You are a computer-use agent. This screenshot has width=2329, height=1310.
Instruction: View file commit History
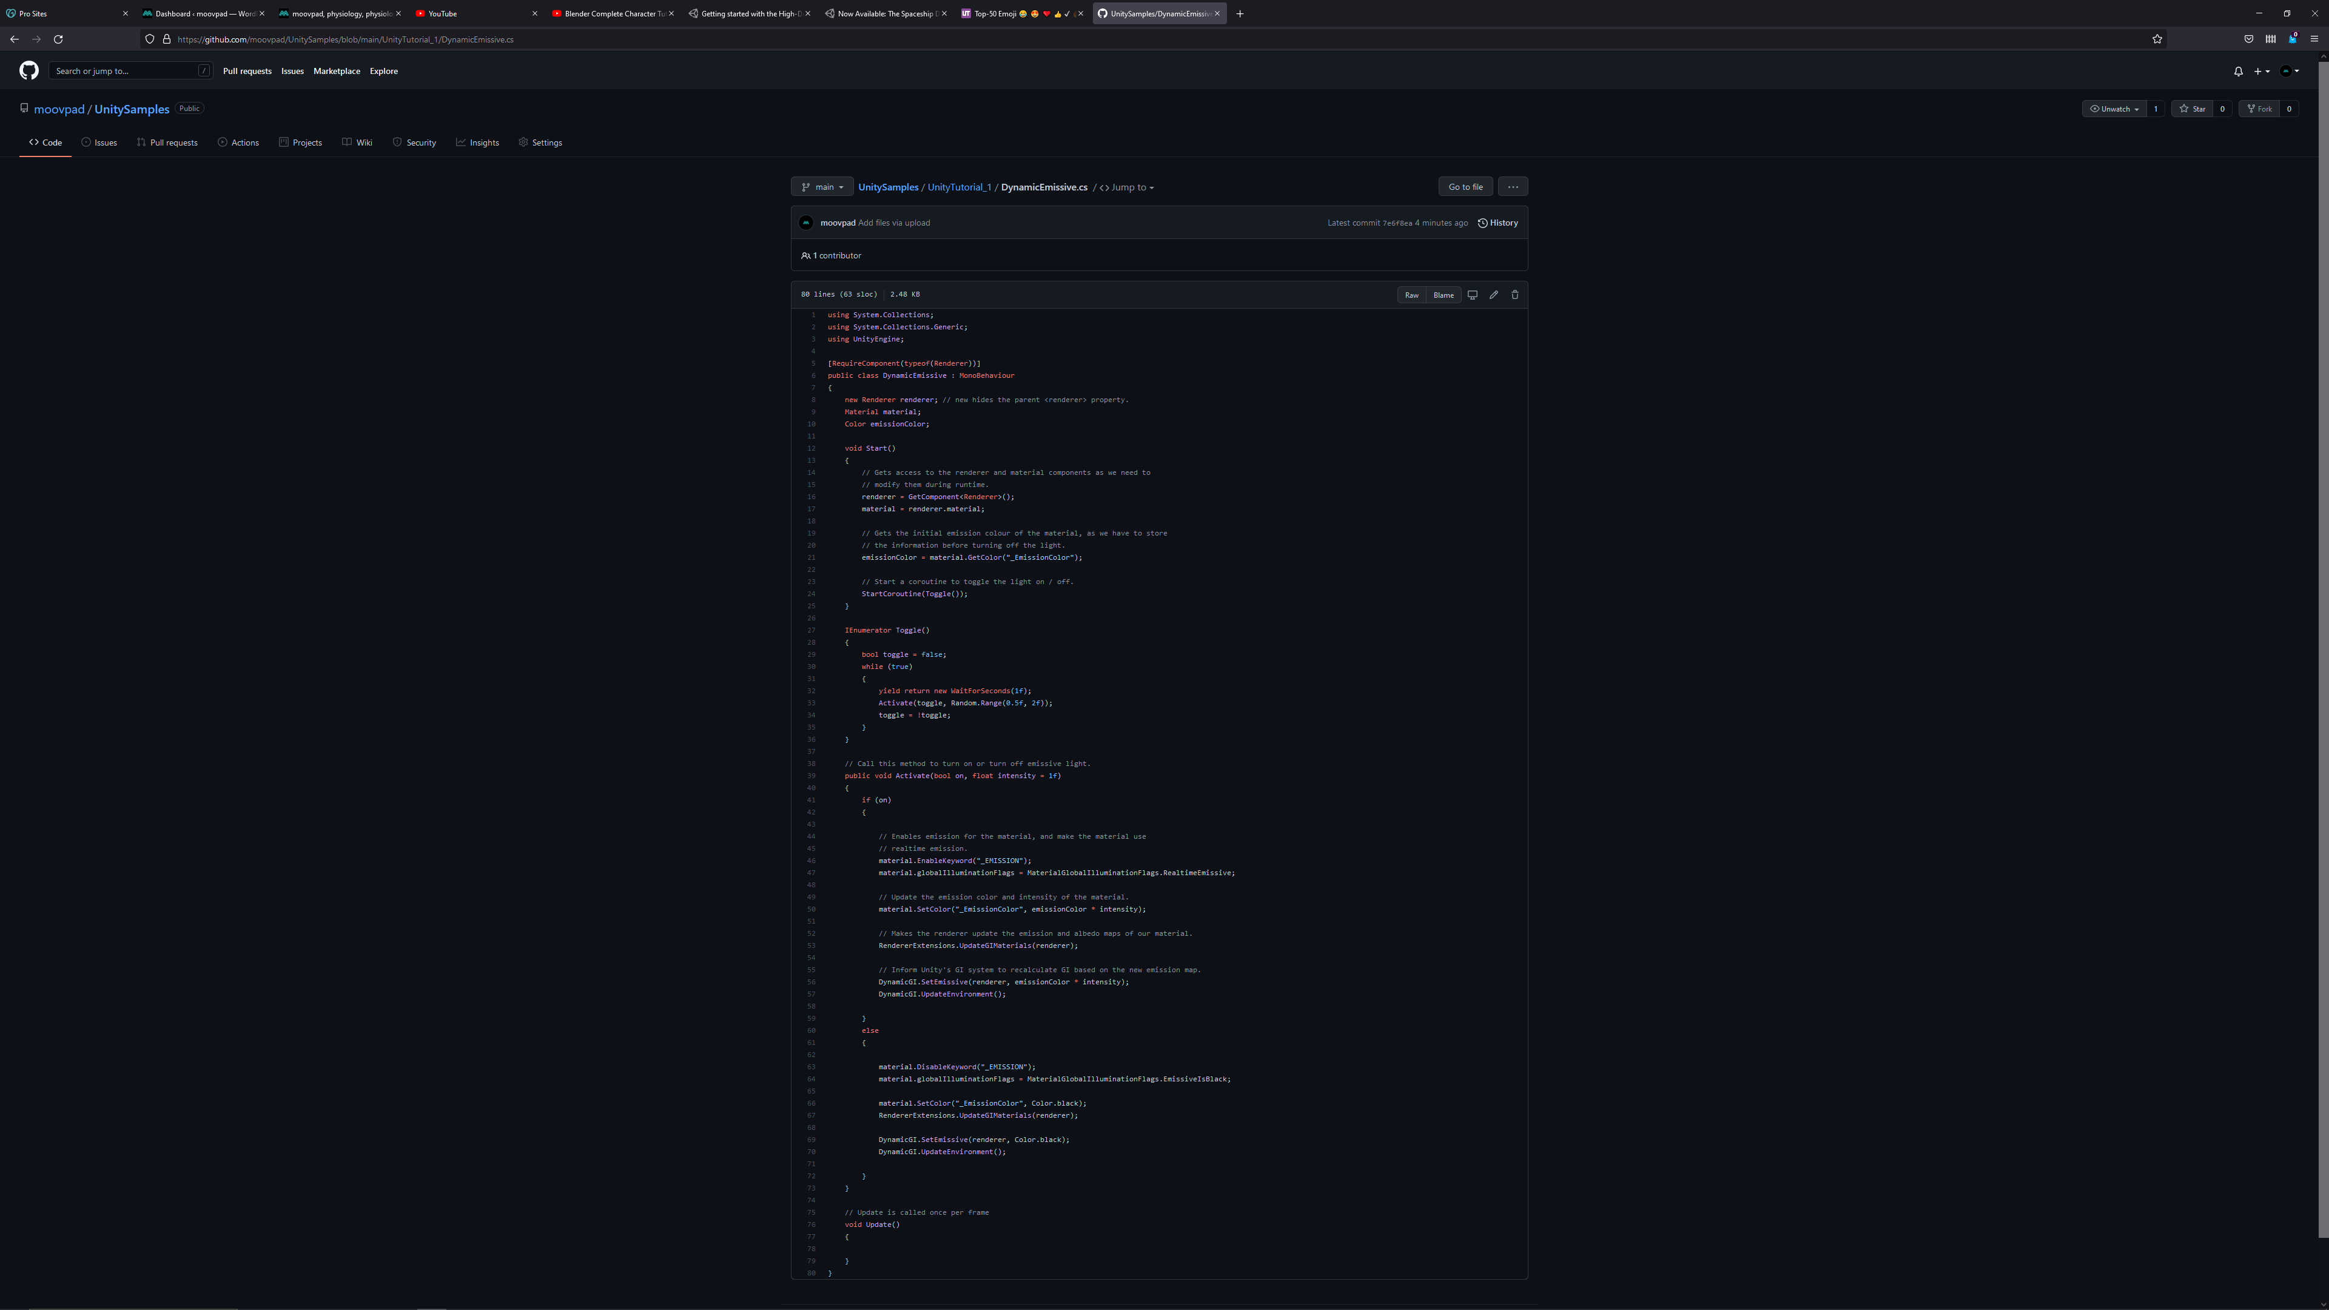pos(1498,223)
